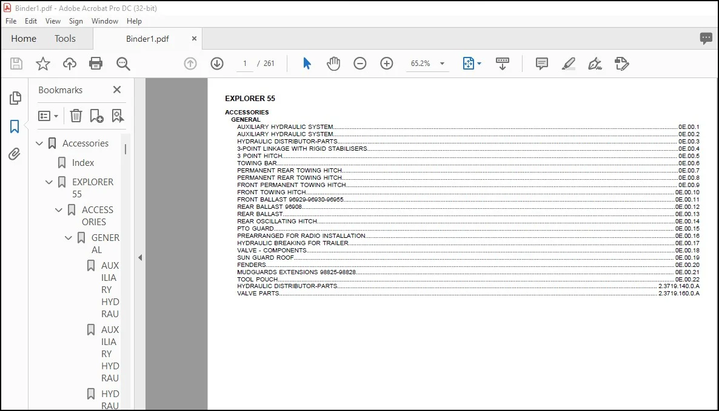
Task: Select the HYD RAU bookmark entry
Action: click(110, 399)
